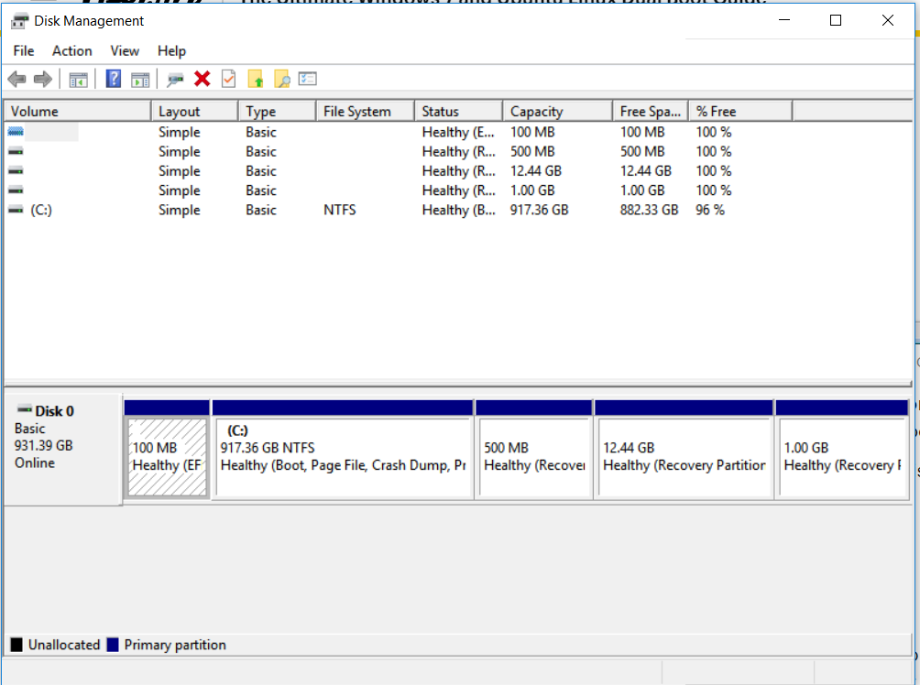Click the Properties checkmark page icon
The height and width of the screenshot is (685, 920).
coord(228,80)
